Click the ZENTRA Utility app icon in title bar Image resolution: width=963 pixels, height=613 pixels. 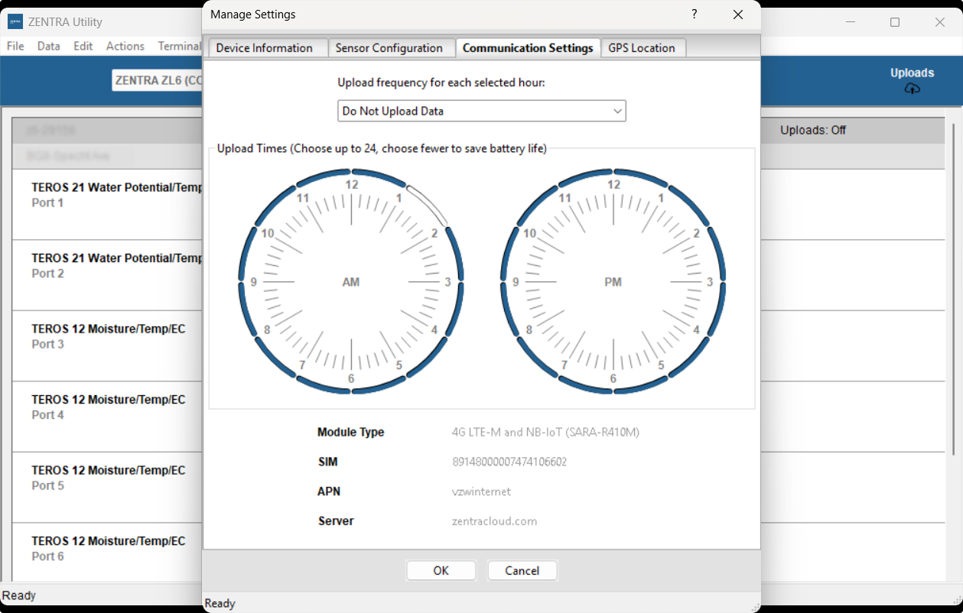15,21
